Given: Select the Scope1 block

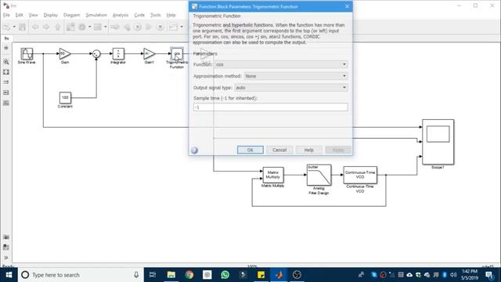Looking at the screenshot, I should coord(438,142).
